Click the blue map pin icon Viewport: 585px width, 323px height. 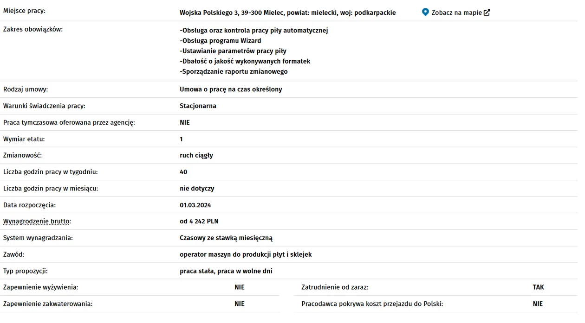tap(425, 13)
